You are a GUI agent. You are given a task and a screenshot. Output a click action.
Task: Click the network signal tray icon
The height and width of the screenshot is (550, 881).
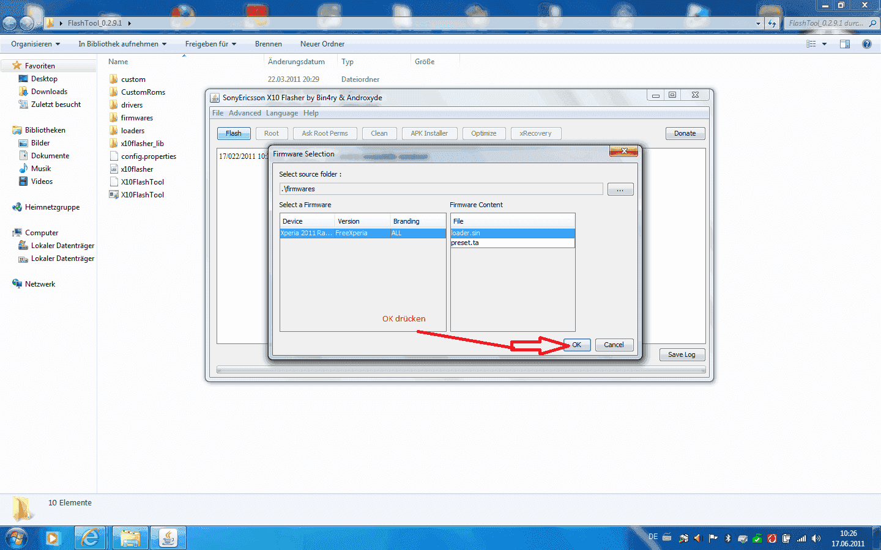click(801, 538)
